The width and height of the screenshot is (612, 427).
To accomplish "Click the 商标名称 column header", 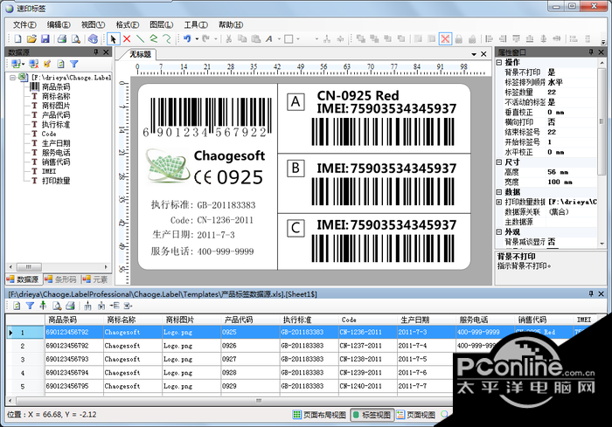I will (122, 320).
